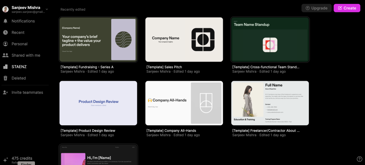Open the Product Design Review thumbnail
365x165 pixels.
[98, 103]
